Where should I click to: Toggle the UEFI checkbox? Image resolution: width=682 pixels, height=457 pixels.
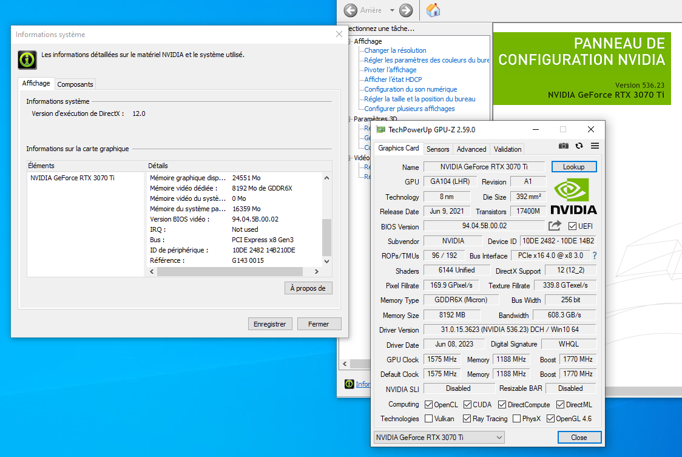[x=572, y=226]
